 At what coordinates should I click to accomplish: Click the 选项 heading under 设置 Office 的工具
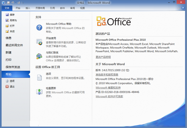point(48,74)
